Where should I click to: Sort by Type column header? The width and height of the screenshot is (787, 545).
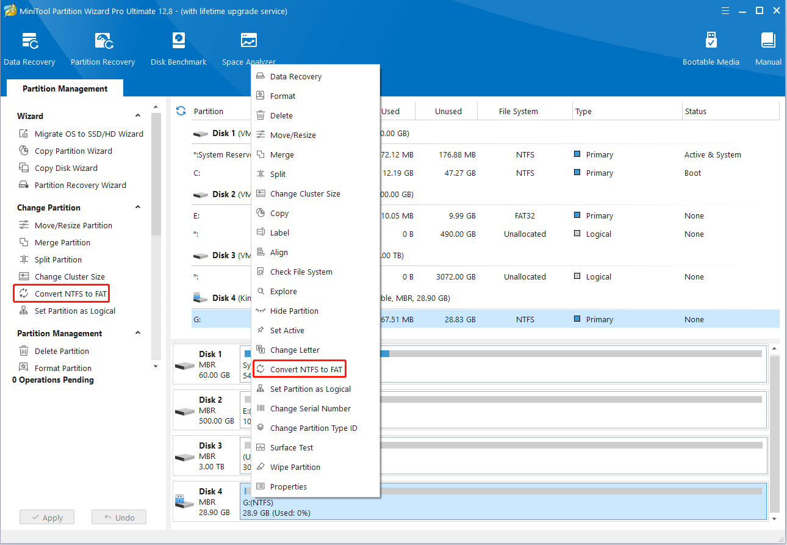(x=627, y=111)
